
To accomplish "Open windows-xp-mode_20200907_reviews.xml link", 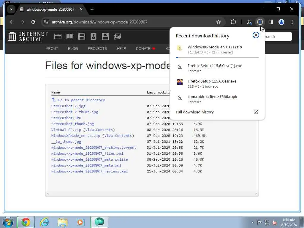I will tap(89, 171).
